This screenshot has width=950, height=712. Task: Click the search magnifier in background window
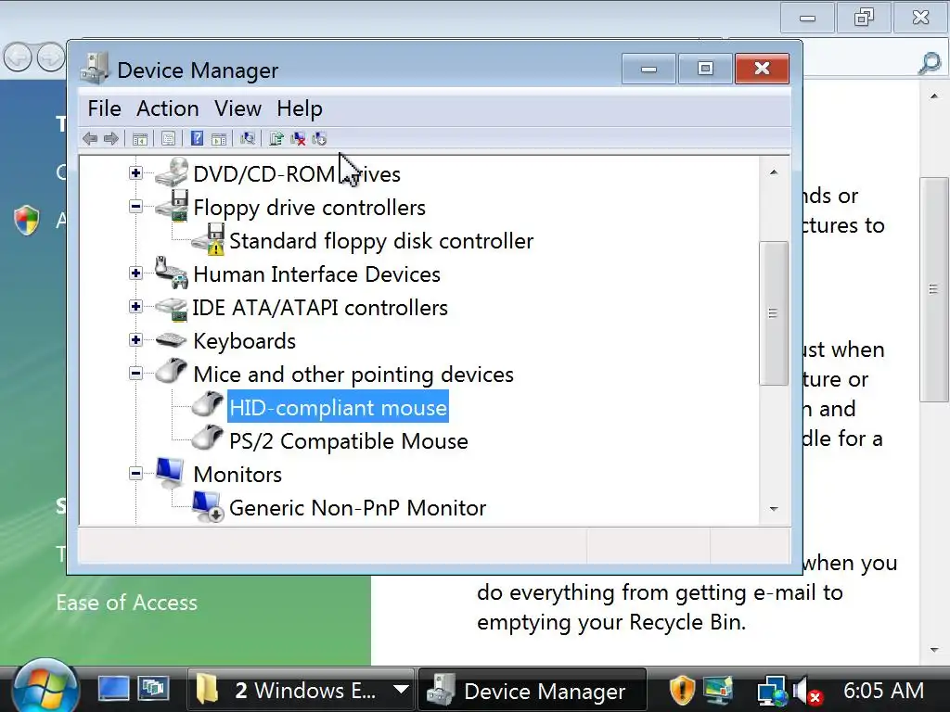(930, 63)
